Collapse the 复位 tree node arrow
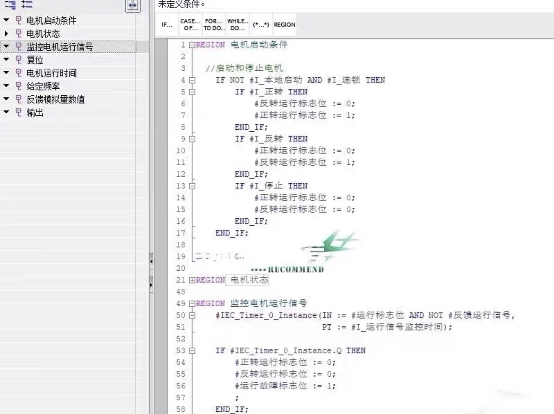Image resolution: width=554 pixels, height=414 pixels. (6, 60)
